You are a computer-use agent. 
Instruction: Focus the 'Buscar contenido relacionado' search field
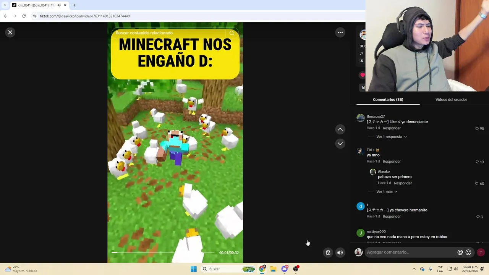coord(170,33)
